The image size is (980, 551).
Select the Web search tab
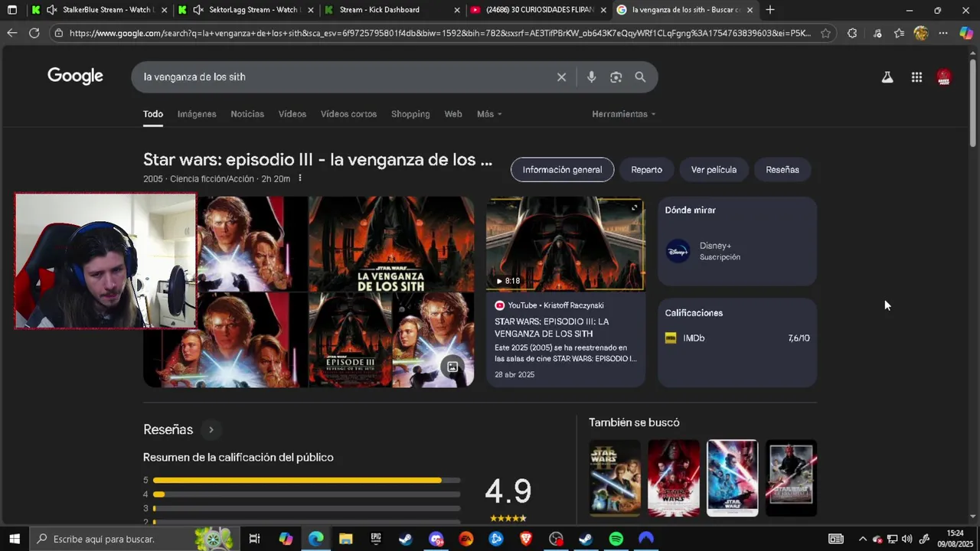(453, 114)
